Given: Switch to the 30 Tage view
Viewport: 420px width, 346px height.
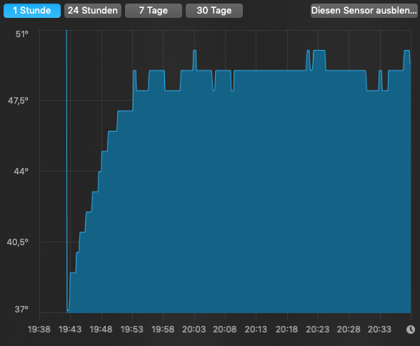Looking at the screenshot, I should point(214,11).
